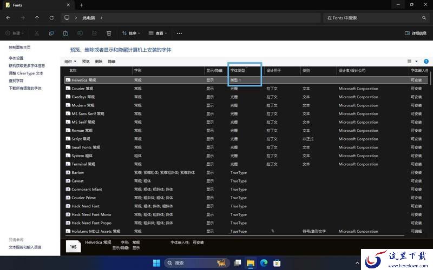
Task: Select the Fonts tab
Action: pos(37,5)
